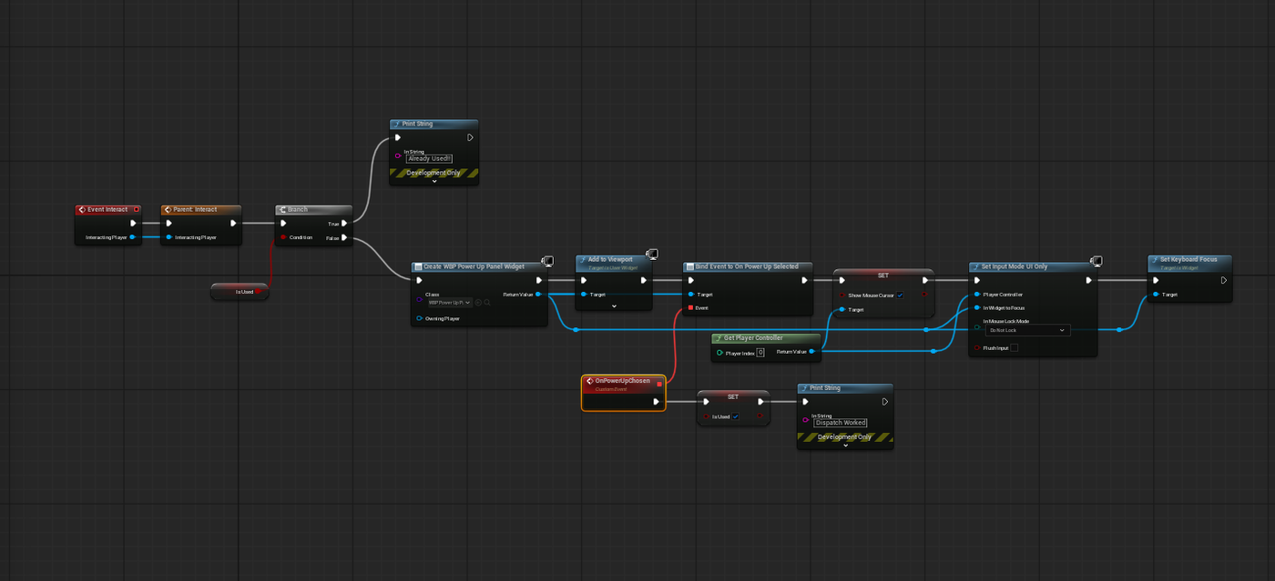Select the Event Interact node title
Viewport: 1275px width, 581px height.
point(107,209)
